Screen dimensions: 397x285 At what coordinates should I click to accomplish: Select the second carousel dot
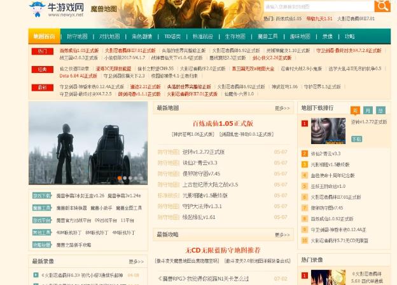click(125, 178)
